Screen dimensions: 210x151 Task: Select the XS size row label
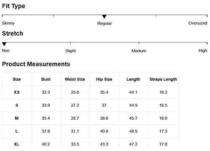coord(17,92)
